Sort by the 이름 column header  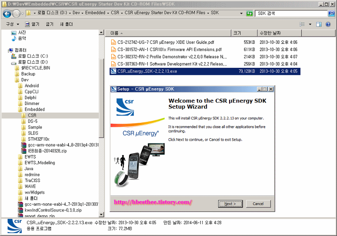[168, 33]
